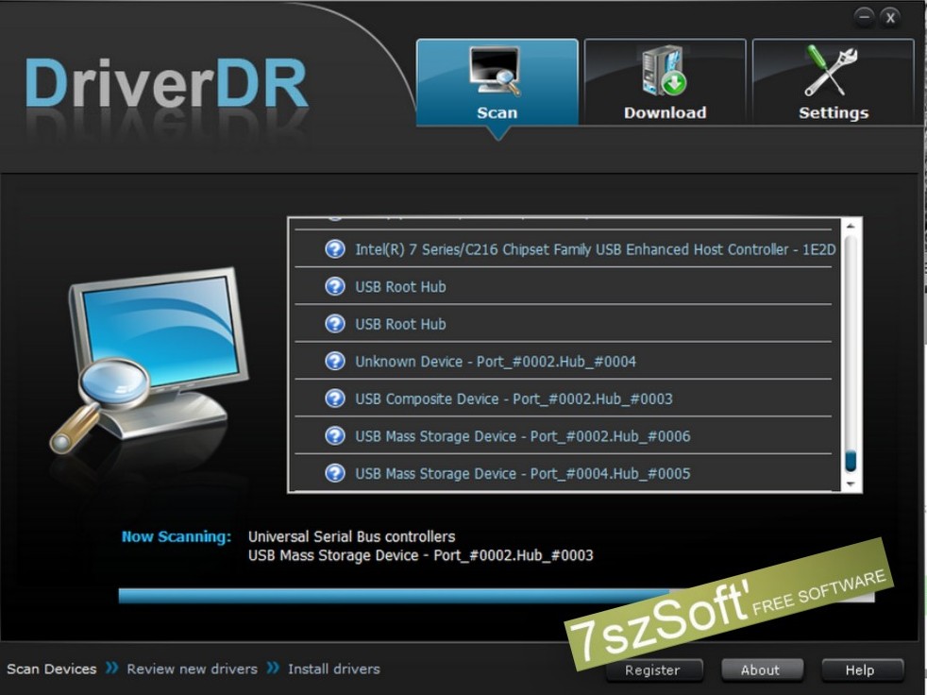This screenshot has height=695, width=927.
Task: Click the Review new drivers step link
Action: point(192,669)
